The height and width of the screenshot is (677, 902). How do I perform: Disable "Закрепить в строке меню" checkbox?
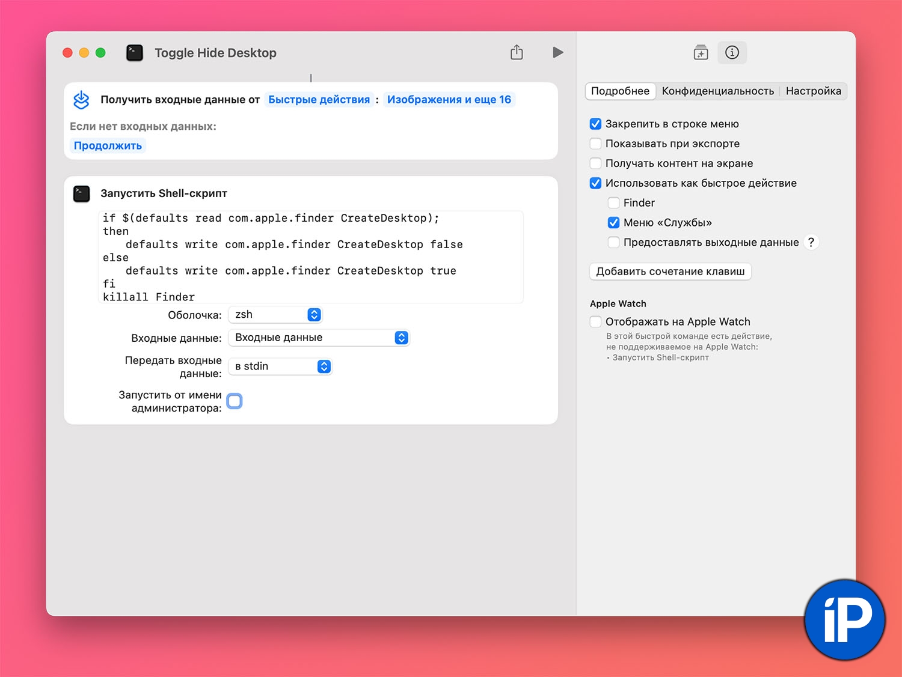(x=595, y=124)
